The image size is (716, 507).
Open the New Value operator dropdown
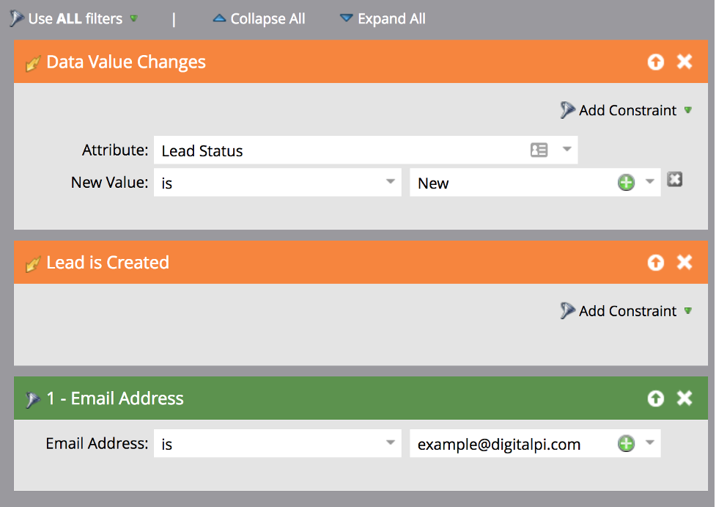pos(391,183)
